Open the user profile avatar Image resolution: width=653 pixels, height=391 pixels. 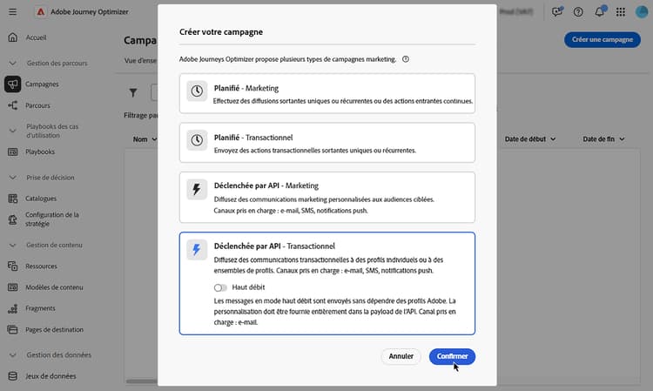click(x=642, y=11)
